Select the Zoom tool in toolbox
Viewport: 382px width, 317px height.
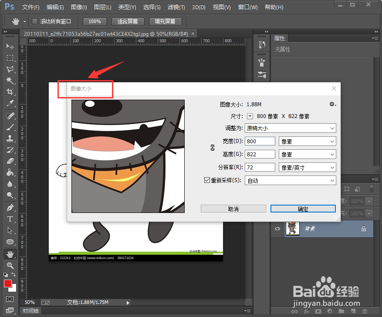[x=10, y=265]
